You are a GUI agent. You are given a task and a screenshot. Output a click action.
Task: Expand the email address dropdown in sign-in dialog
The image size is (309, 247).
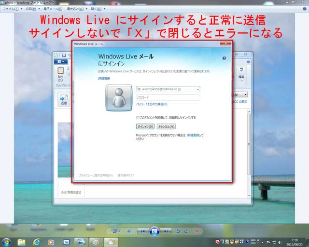(x=198, y=89)
